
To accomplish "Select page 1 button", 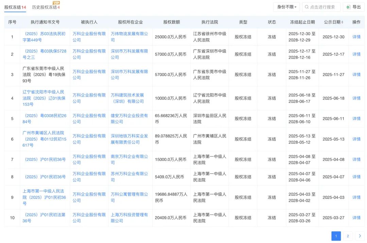I will click(x=336, y=236).
